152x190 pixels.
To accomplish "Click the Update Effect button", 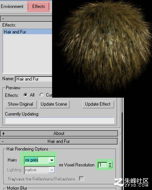I will (x=98, y=104).
